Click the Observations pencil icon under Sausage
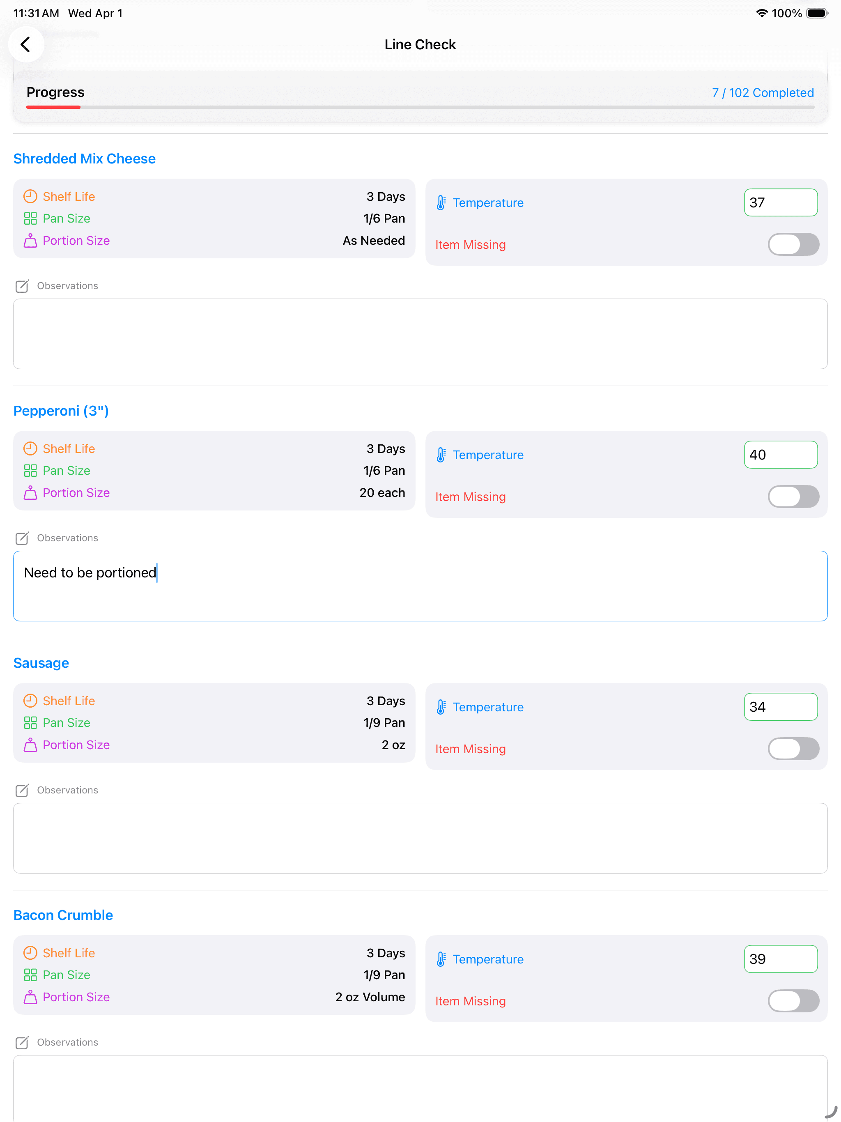The width and height of the screenshot is (841, 1122). 22,790
